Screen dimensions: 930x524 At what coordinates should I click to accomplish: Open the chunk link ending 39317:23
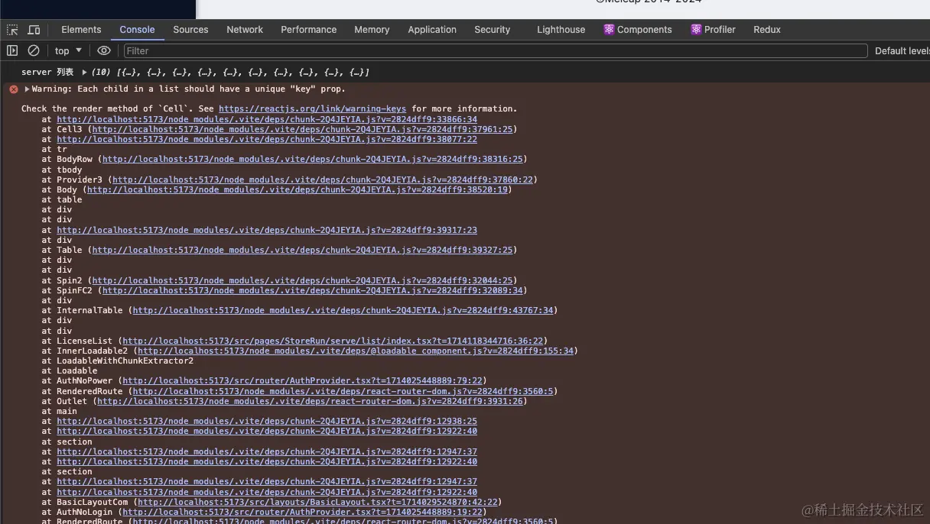[x=267, y=230]
